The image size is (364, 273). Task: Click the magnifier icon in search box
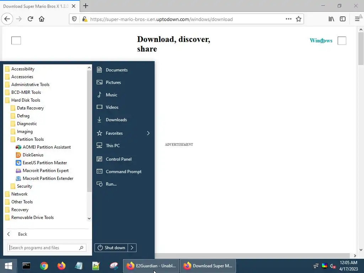(x=81, y=248)
